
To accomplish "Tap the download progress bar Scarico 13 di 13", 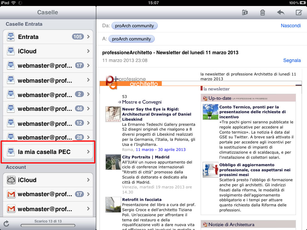I will (x=48, y=225).
